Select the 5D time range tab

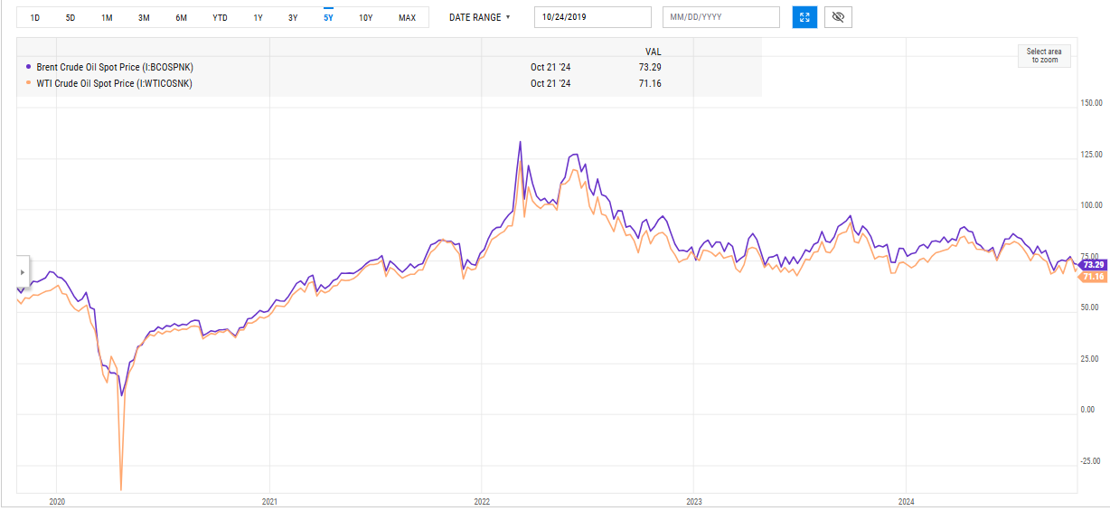click(71, 18)
